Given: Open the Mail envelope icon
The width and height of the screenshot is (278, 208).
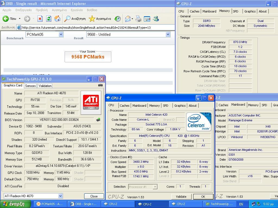Looking at the screenshot, I should (x=128, y=19).
